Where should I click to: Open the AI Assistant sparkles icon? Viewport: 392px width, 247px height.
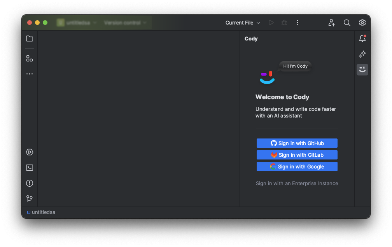[x=362, y=54]
